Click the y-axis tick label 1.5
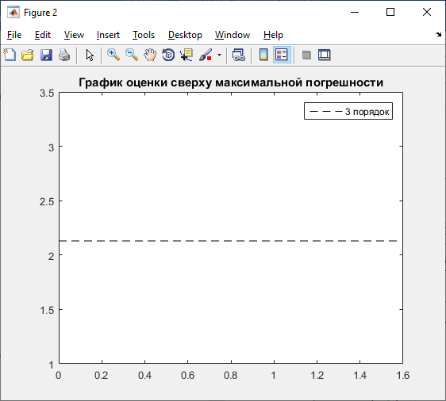446x401 pixels. point(47,310)
